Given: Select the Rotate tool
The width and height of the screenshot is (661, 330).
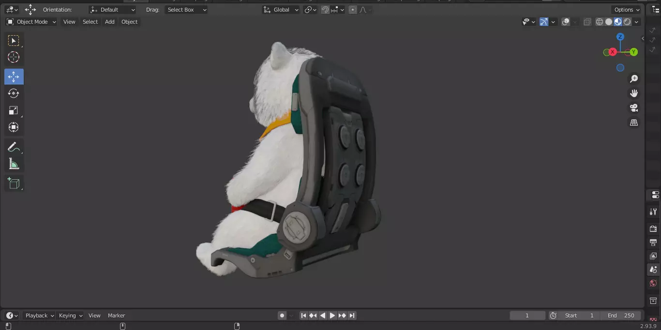Looking at the screenshot, I should 14,93.
